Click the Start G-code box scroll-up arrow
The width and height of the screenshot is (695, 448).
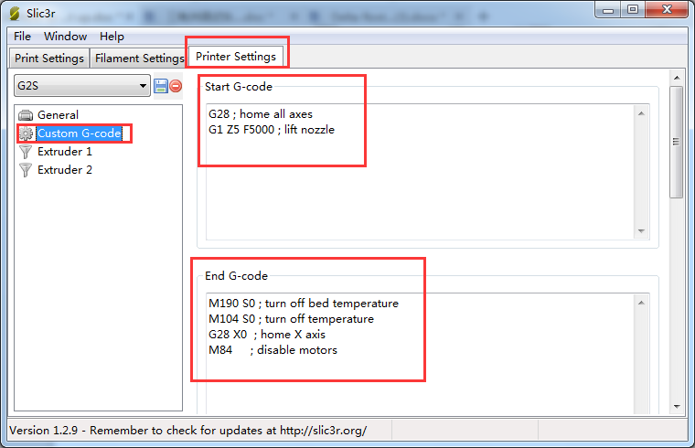(641, 114)
